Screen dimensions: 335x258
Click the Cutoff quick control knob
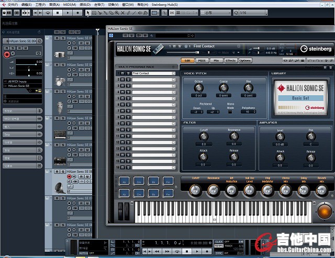click(x=195, y=190)
